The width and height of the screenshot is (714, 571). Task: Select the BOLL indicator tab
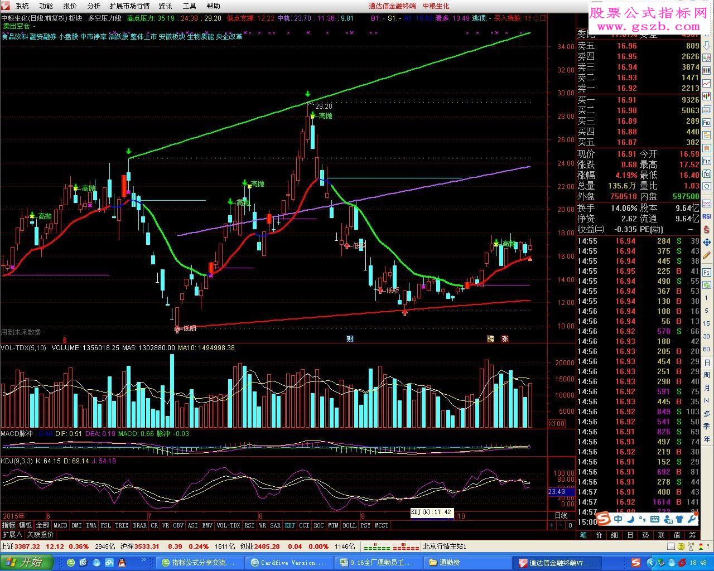pyautogui.click(x=349, y=525)
